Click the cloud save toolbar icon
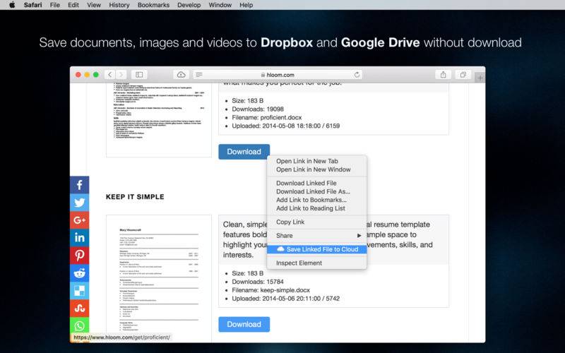 click(x=182, y=75)
